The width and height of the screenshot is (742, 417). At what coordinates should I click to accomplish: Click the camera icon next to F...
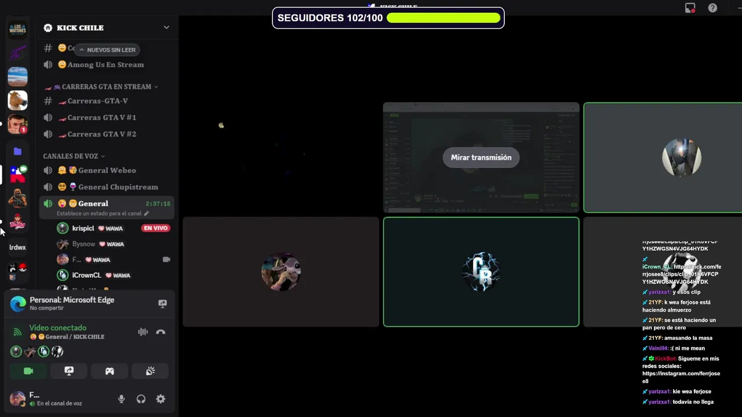coord(166,259)
